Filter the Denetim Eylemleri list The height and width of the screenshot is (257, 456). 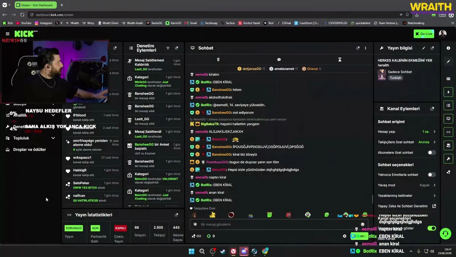click(x=168, y=48)
